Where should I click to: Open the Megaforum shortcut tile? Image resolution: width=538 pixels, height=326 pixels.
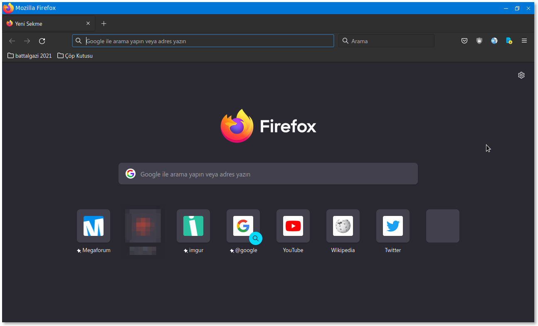pyautogui.click(x=94, y=226)
